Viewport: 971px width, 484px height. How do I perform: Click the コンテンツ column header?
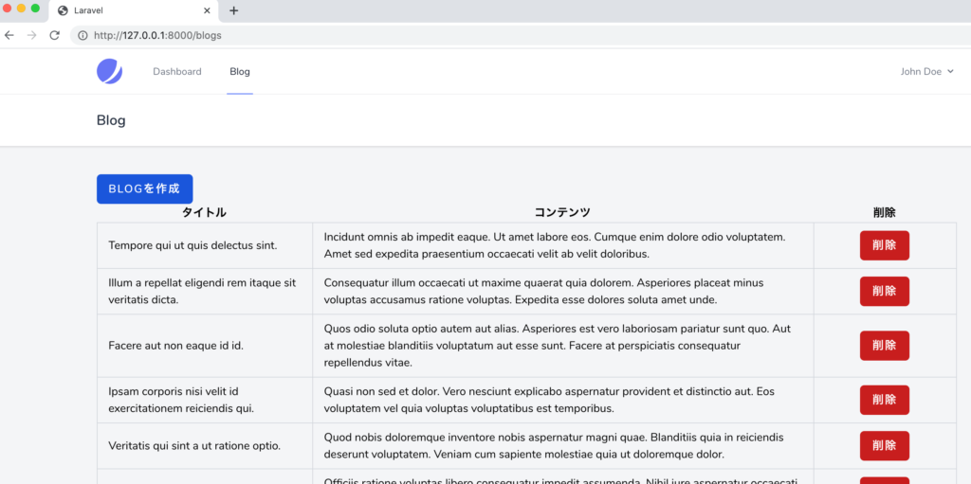[562, 213]
